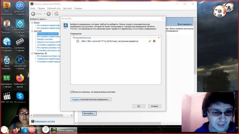Open the Справка menu
Screen dimensions: 239x134
pyautogui.click(x=78, y=8)
